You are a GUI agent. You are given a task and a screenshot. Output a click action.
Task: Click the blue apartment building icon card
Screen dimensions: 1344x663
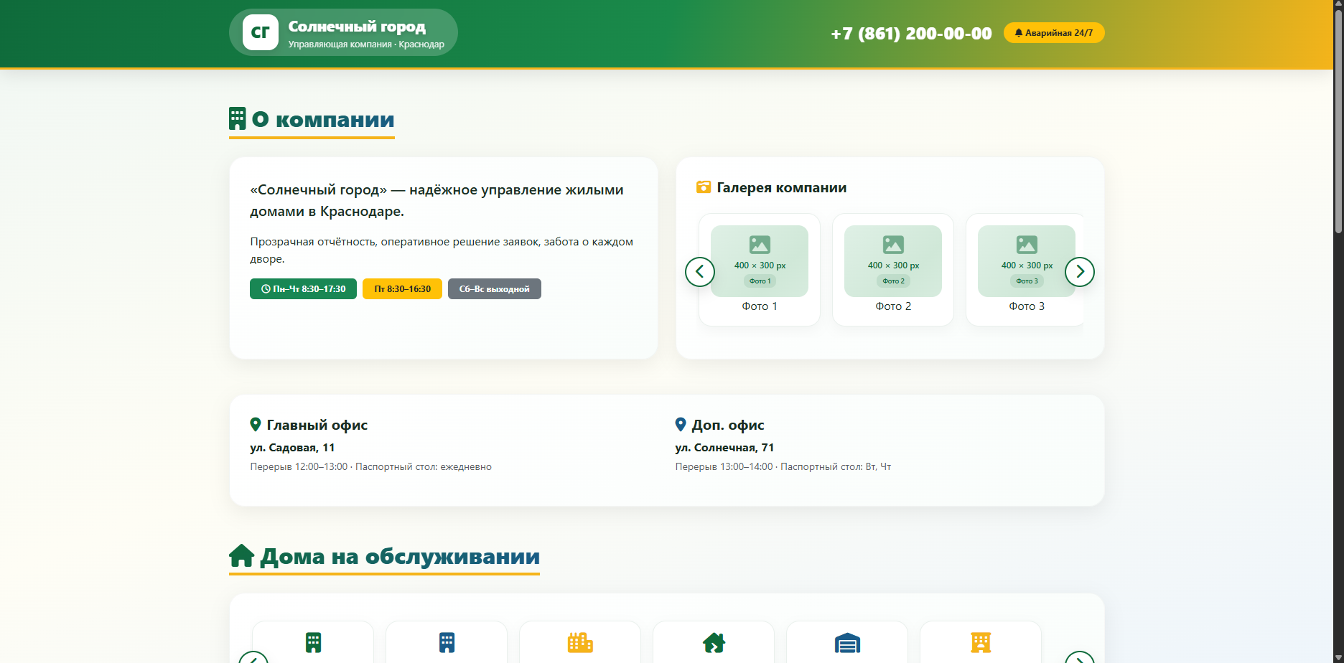(x=447, y=642)
